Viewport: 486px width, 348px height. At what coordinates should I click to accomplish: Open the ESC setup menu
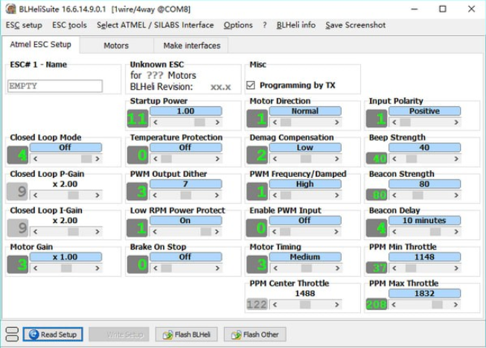(x=24, y=25)
